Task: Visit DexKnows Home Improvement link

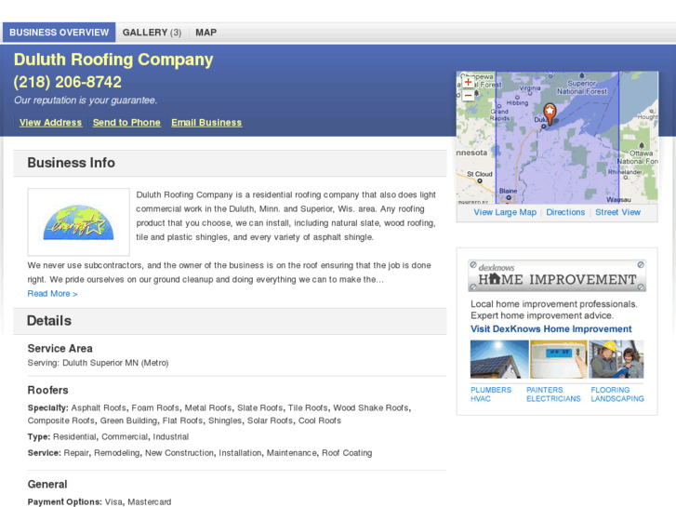Action: pos(551,328)
